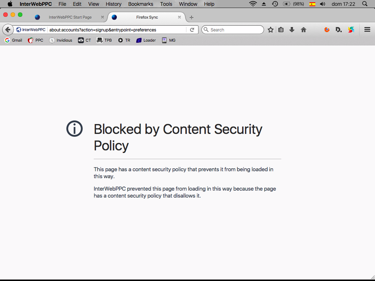The image size is (375, 281).
Task: Open the Wi-Fi status menu
Action: (x=253, y=4)
